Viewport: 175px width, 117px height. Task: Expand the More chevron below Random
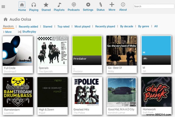click(x=4, y=32)
